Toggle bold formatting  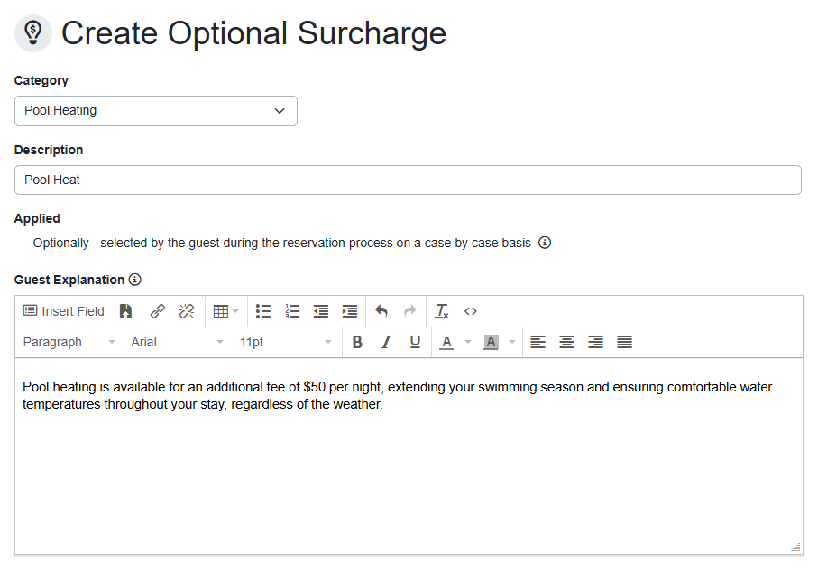[357, 342]
